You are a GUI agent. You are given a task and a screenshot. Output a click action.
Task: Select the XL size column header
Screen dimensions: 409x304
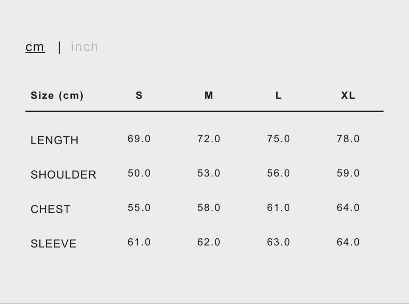point(348,96)
